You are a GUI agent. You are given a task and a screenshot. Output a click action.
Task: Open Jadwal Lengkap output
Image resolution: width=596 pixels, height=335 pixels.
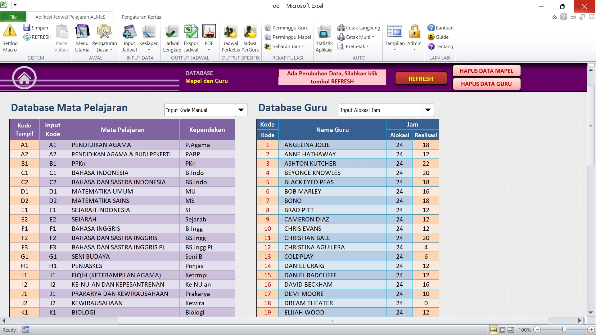pyautogui.click(x=172, y=32)
